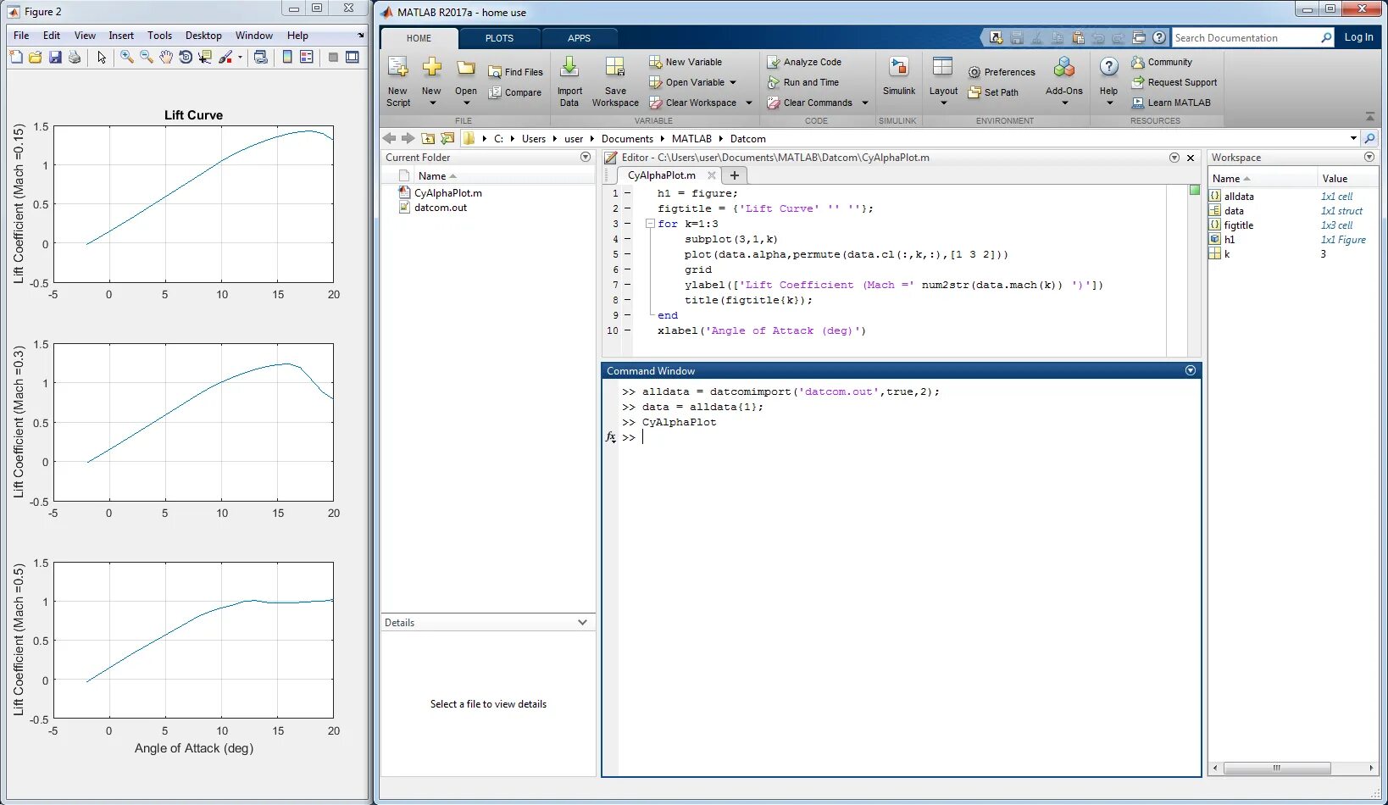Select the Data Cursor tool
Screen dimensions: 1388x805
[205, 57]
